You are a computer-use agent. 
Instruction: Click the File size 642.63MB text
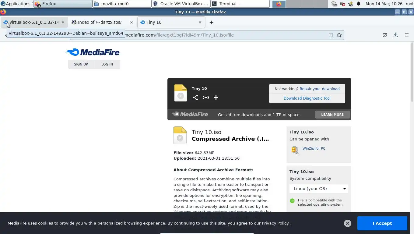point(194,153)
